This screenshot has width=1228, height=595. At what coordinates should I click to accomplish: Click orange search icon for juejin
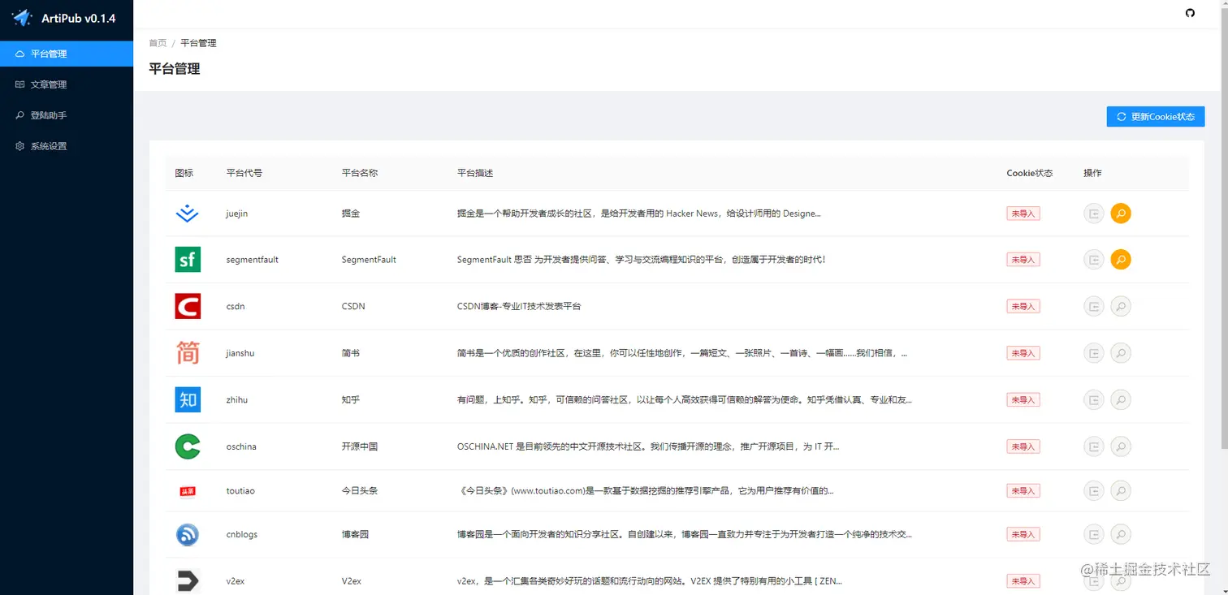(x=1121, y=213)
